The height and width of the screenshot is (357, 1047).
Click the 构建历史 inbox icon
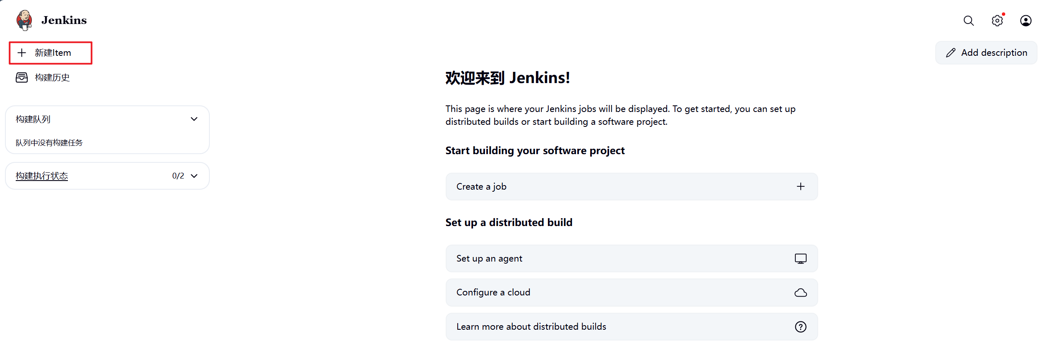coord(22,77)
